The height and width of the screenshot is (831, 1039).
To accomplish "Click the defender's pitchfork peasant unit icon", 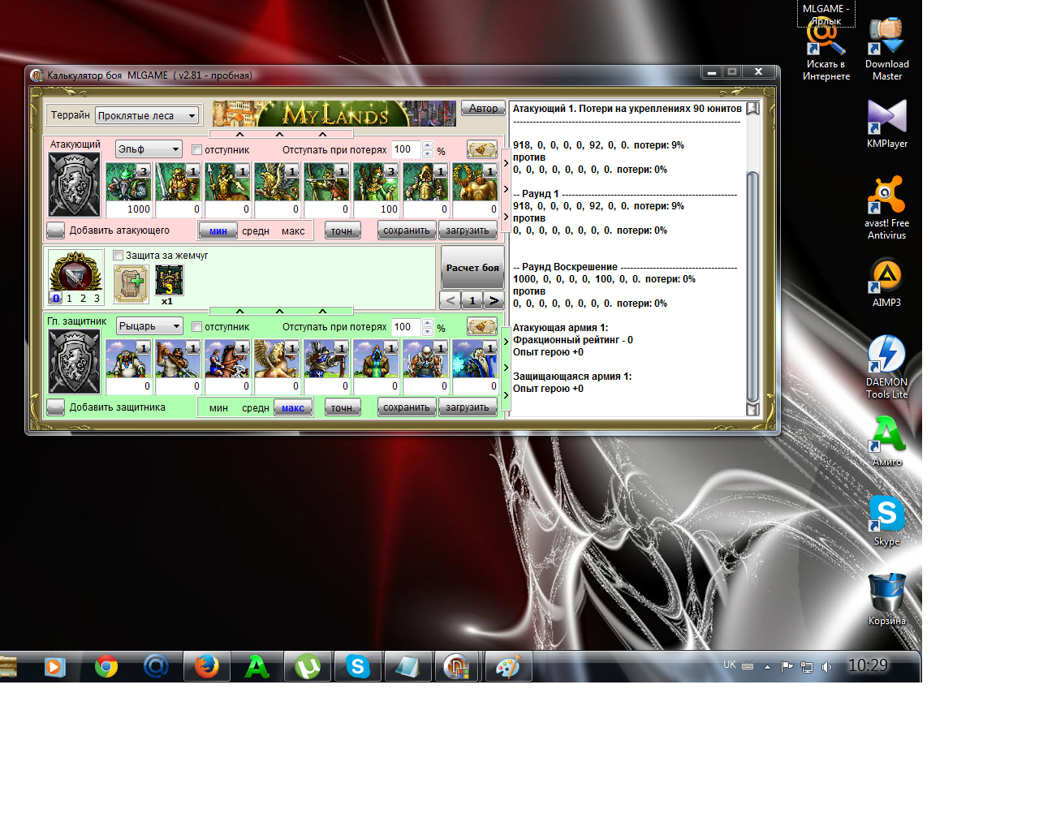I will click(x=178, y=359).
